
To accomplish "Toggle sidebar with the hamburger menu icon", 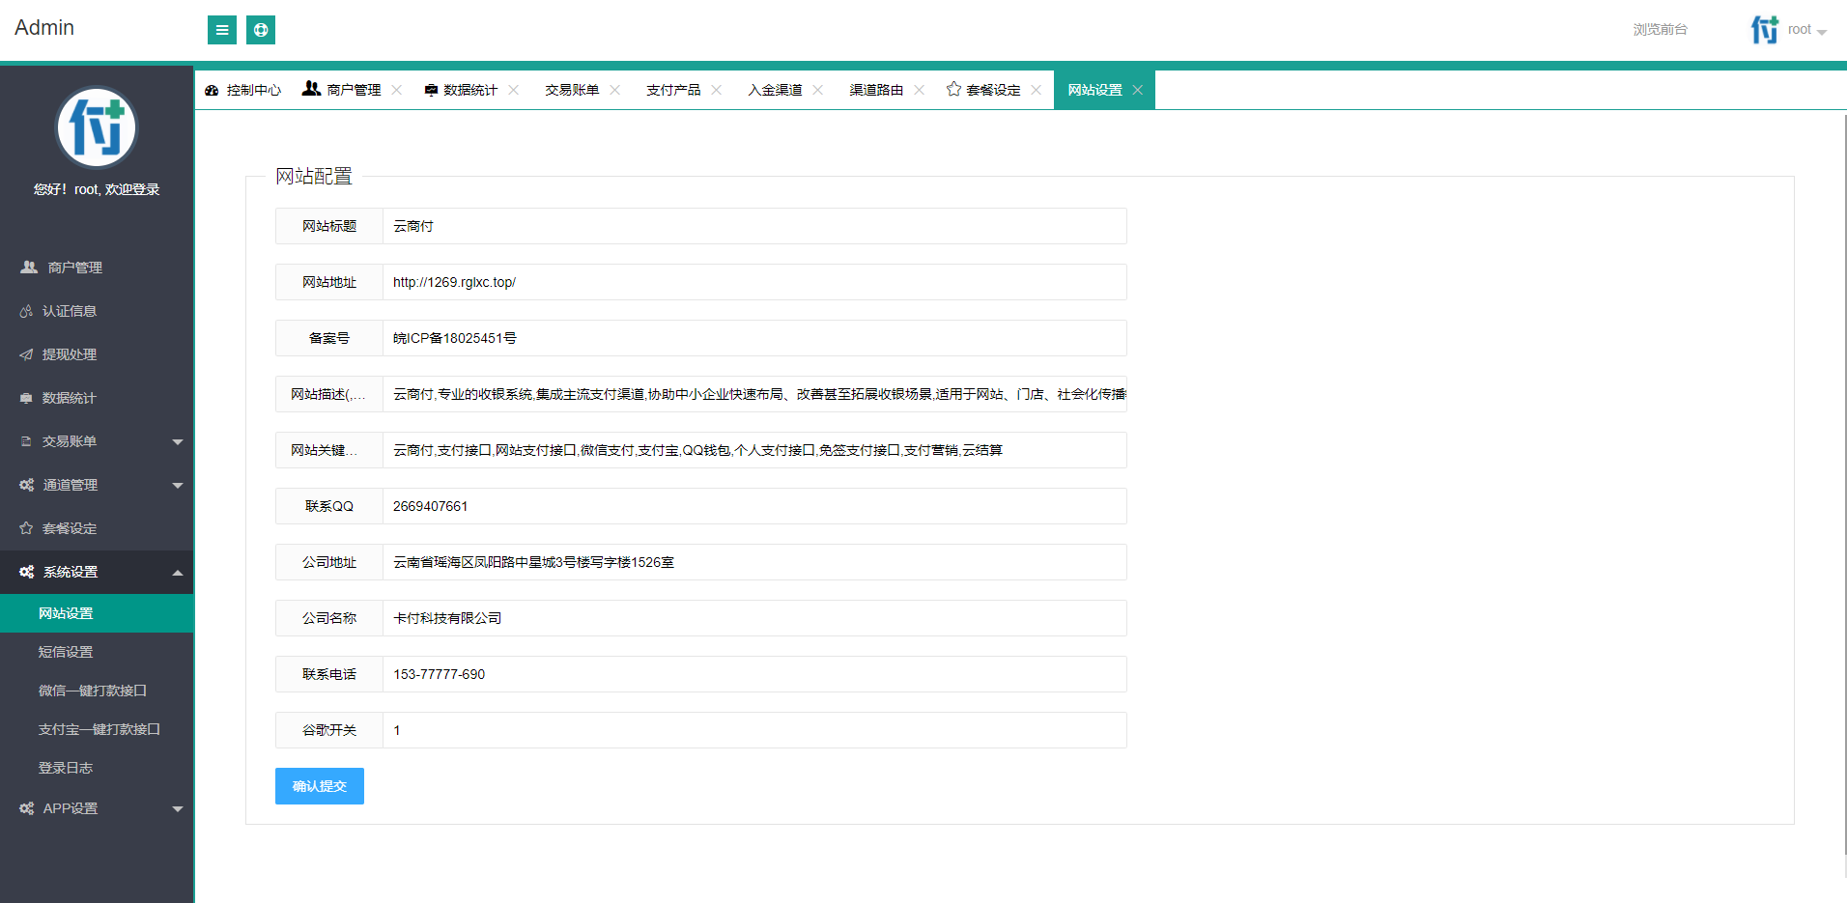I will pyautogui.click(x=222, y=30).
